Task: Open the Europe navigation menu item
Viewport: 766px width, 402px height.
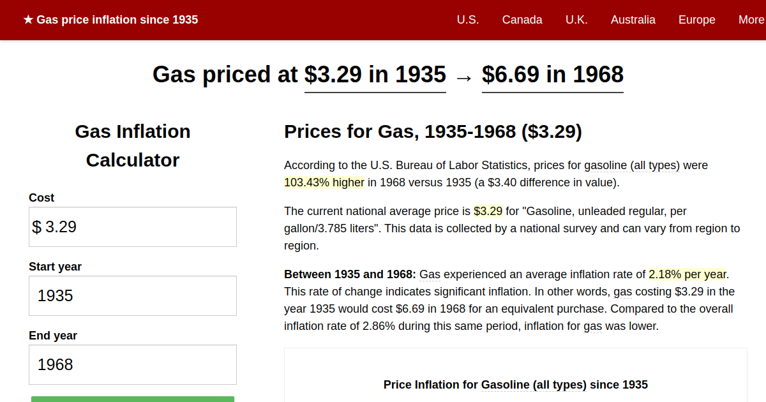Action: coord(696,20)
